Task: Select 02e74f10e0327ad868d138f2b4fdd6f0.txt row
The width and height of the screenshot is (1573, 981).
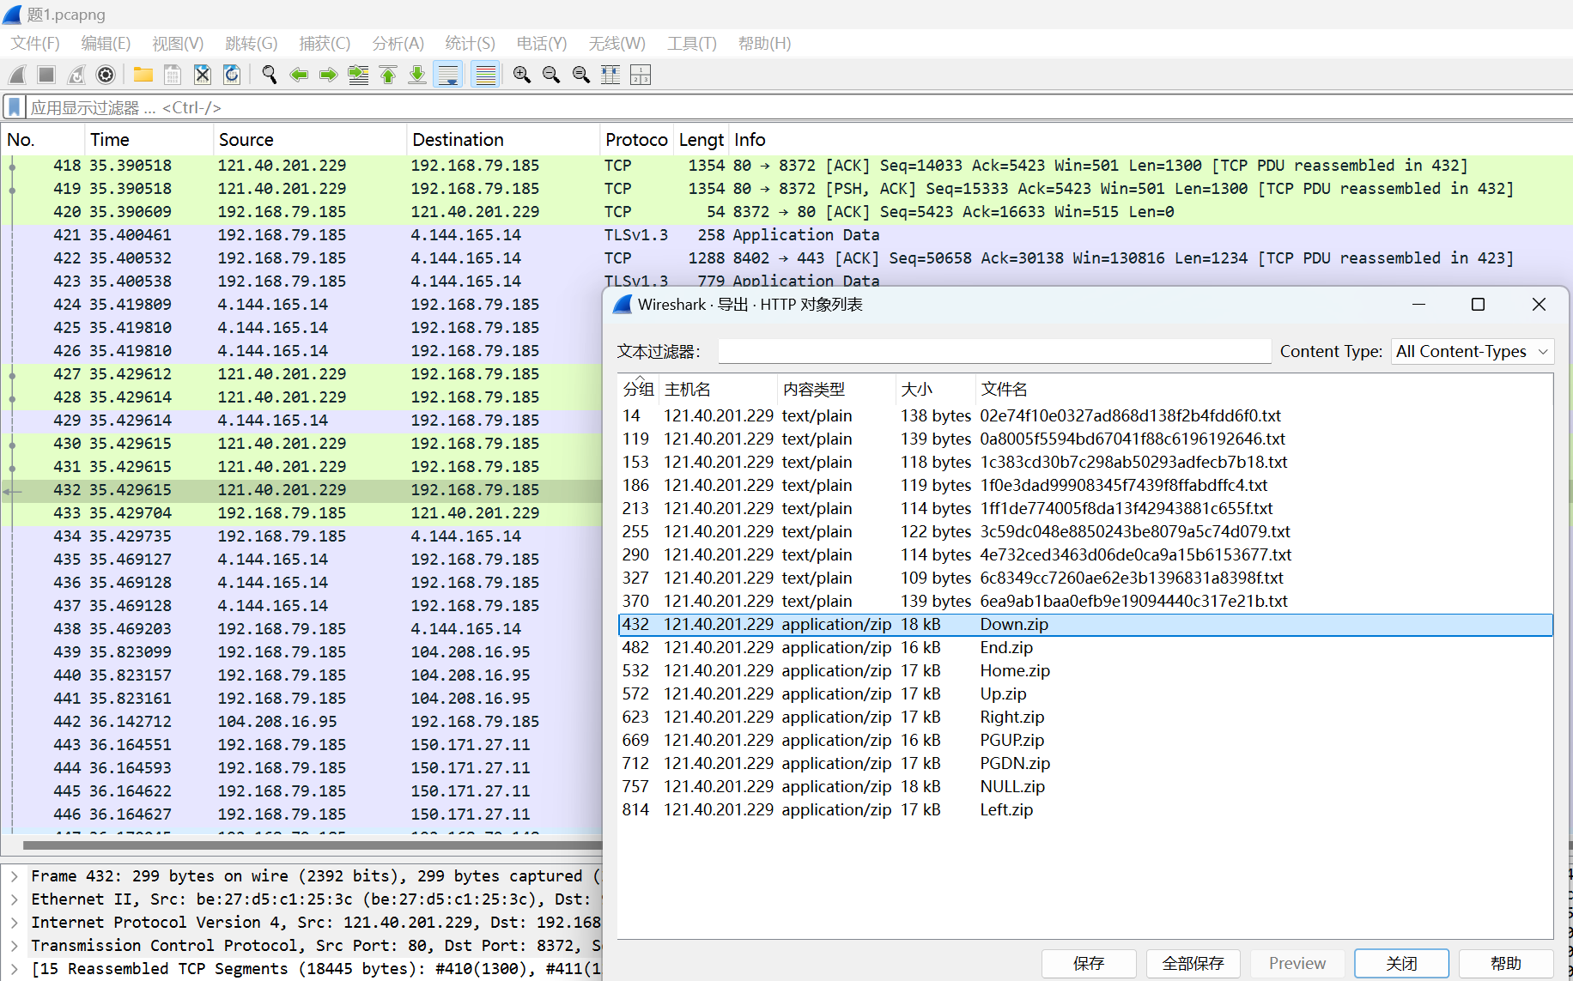Action: [1085, 415]
